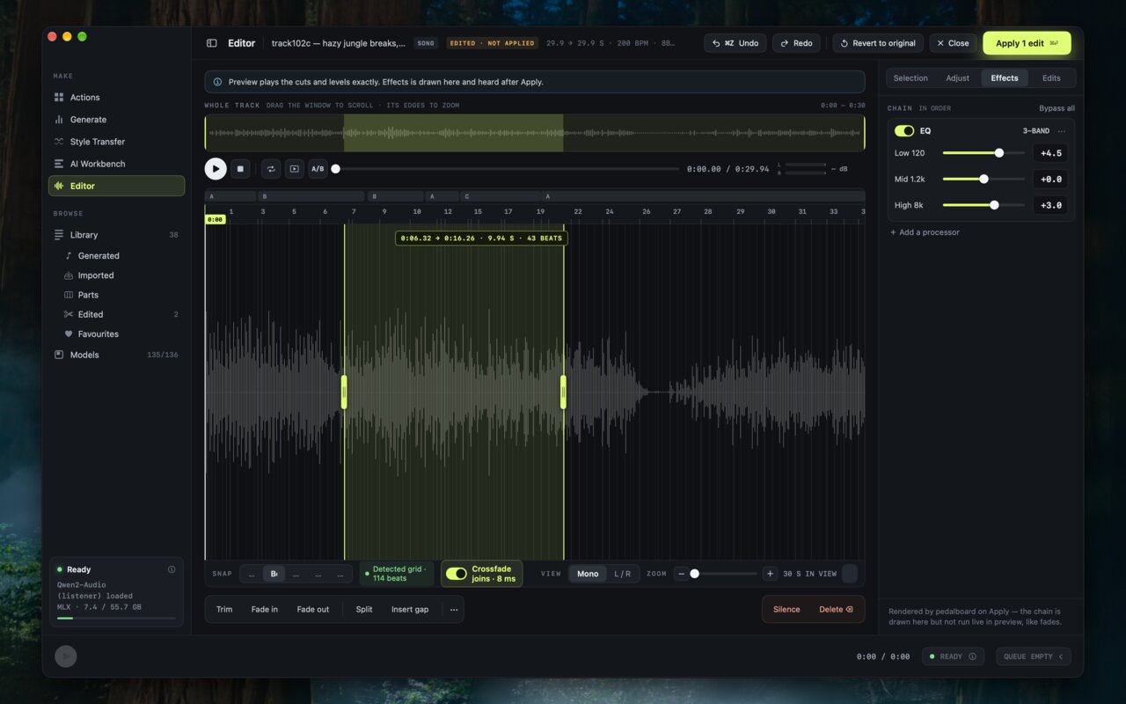
Task: Click Add a processor
Action: pos(925,232)
